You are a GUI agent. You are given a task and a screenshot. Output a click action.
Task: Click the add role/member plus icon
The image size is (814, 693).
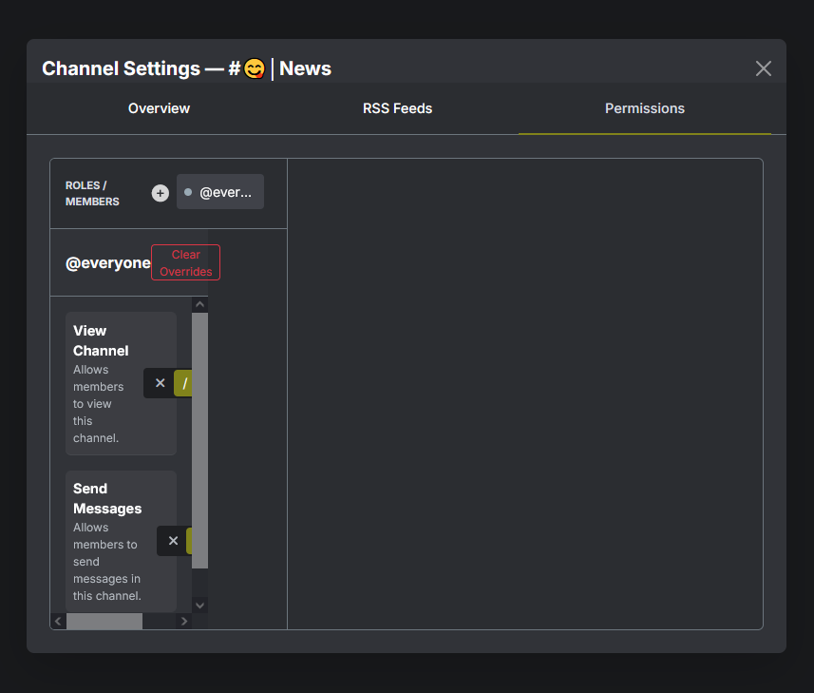(x=160, y=193)
